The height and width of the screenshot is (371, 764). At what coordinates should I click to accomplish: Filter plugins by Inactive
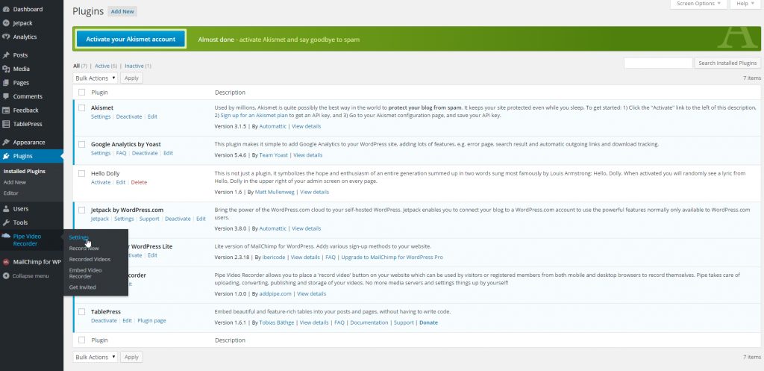(x=134, y=66)
